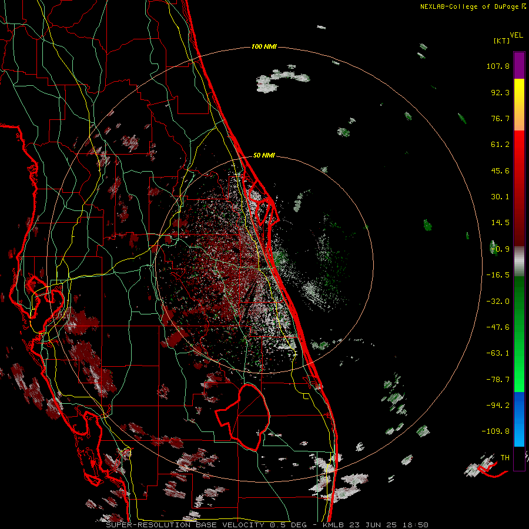Click the 61.2 velocity scale value

[x=500, y=145]
